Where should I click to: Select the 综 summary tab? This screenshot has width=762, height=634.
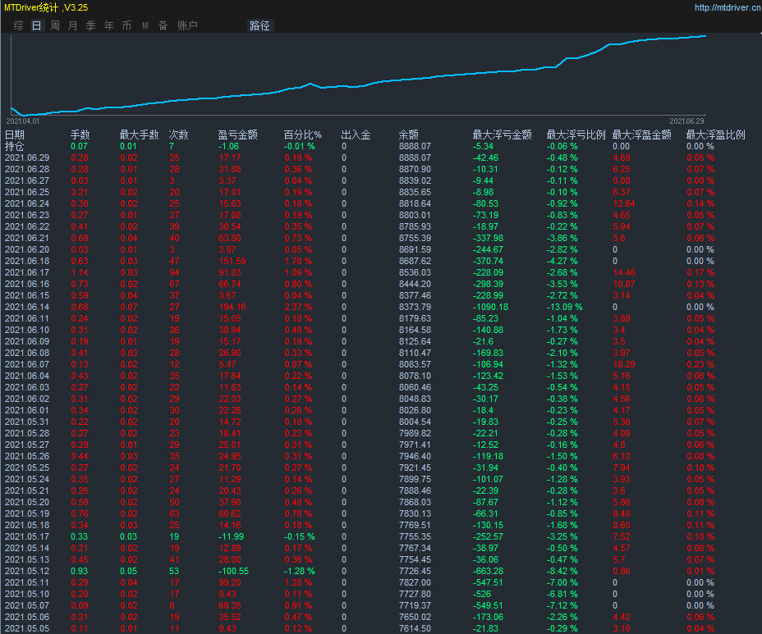[18, 25]
